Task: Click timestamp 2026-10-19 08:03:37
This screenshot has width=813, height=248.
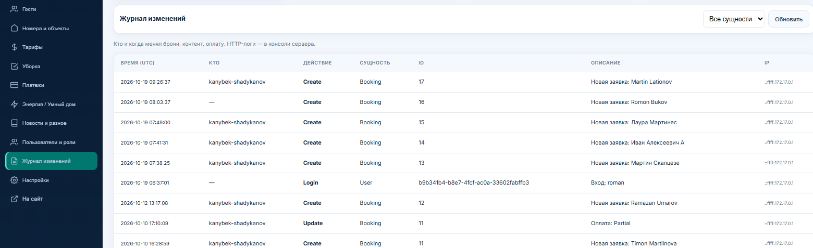Action: click(145, 102)
